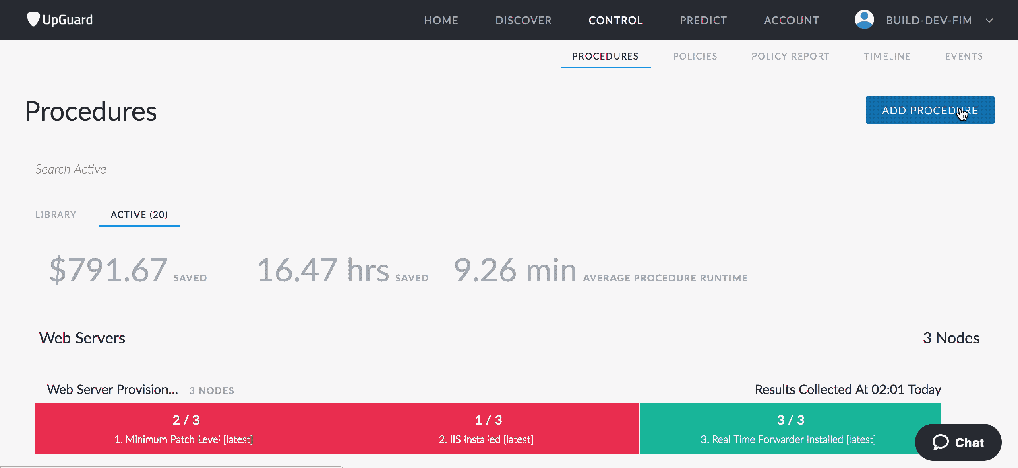Open step 1 Minimum Patch Level block

coord(186,429)
